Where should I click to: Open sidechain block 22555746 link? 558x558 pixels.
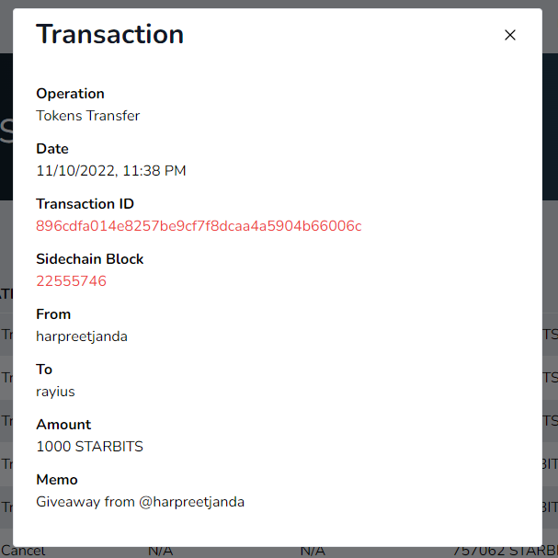pyautogui.click(x=71, y=281)
